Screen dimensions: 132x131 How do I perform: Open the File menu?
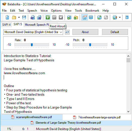click(4, 11)
